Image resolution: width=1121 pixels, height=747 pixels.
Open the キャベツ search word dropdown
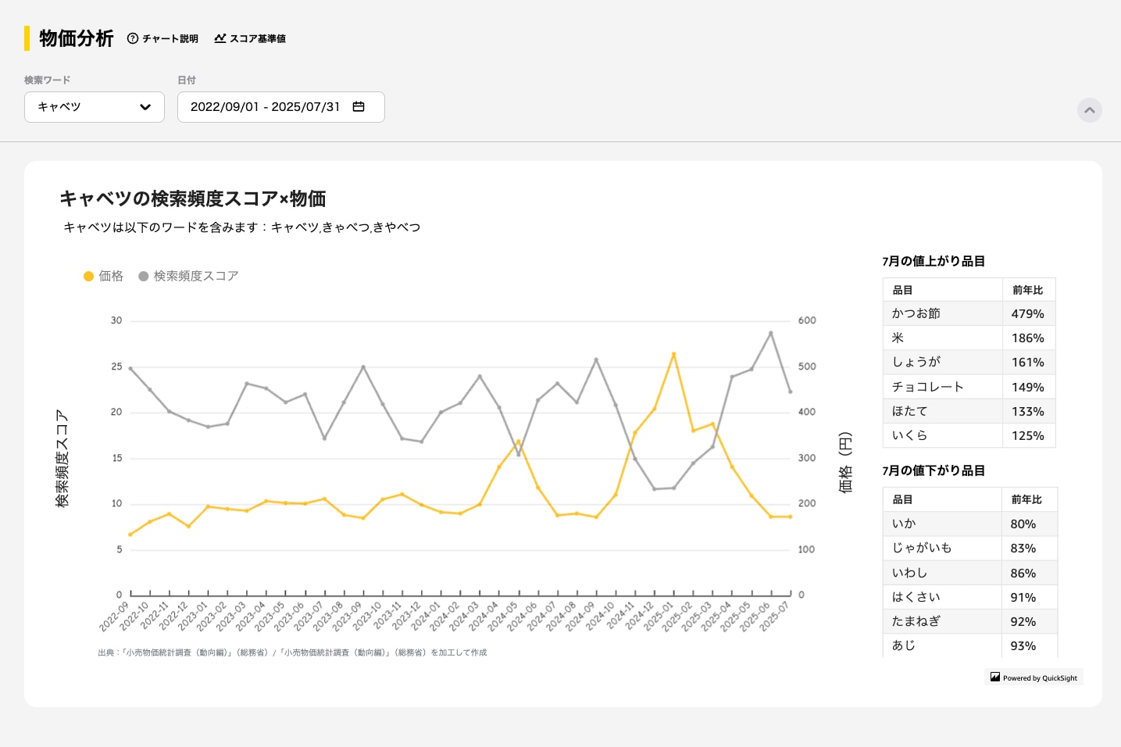pos(94,107)
